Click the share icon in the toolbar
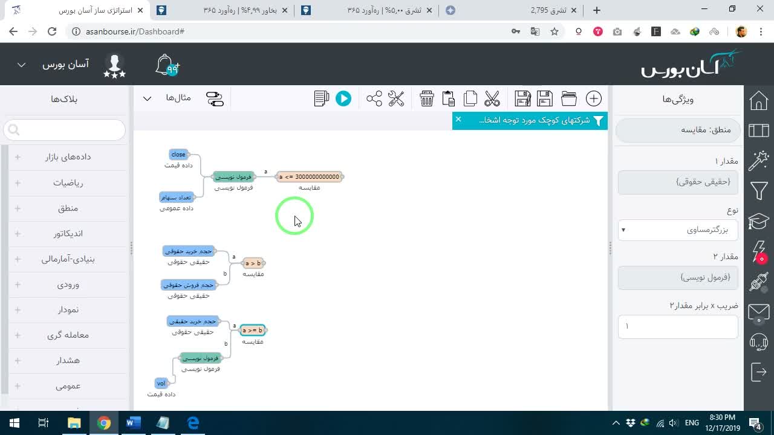The width and height of the screenshot is (774, 435). (374, 98)
